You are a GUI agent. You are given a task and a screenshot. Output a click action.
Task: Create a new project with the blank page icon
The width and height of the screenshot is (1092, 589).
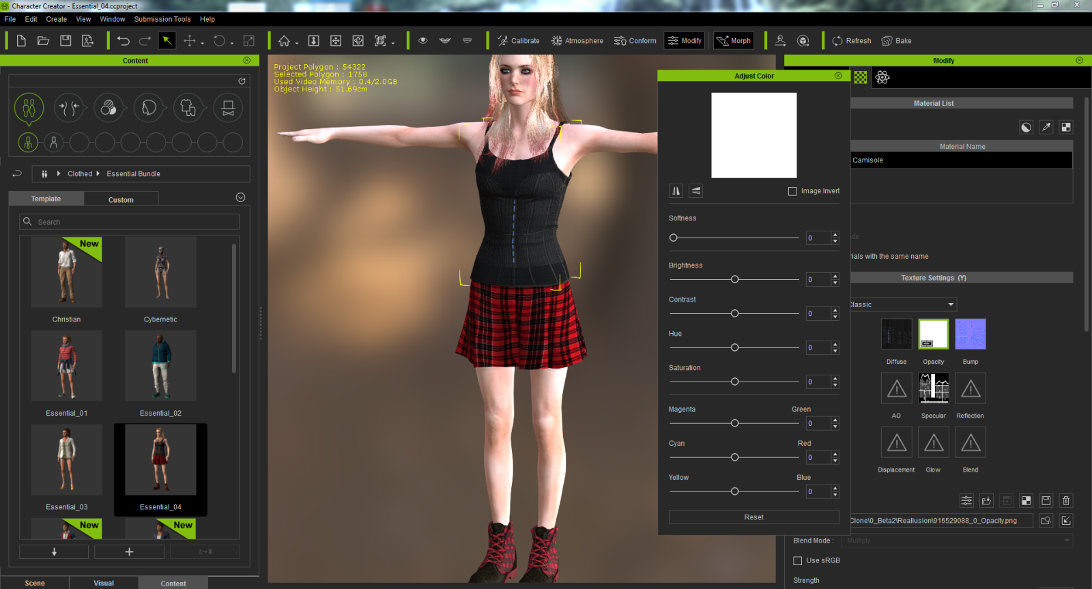click(21, 41)
